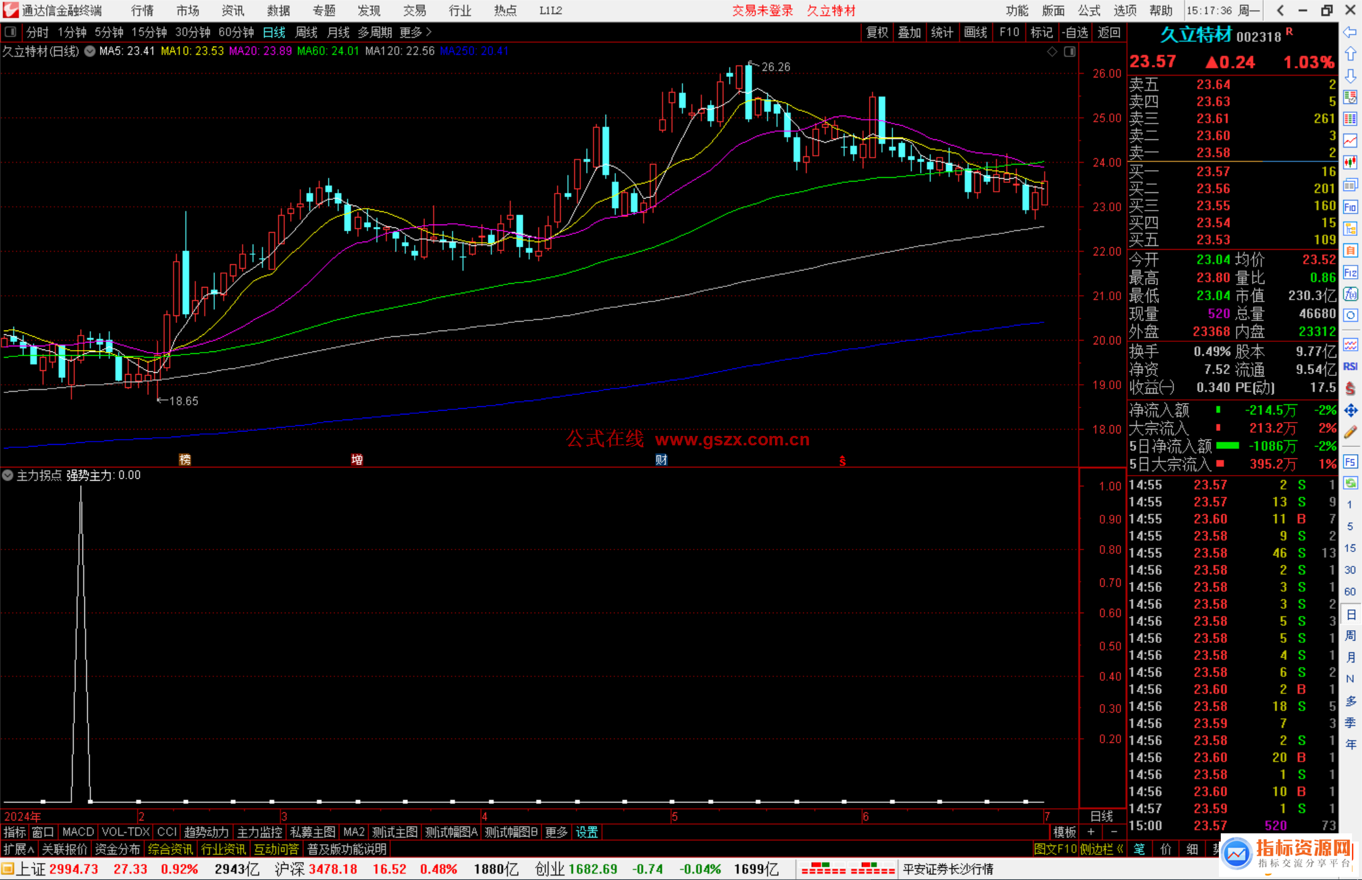
Task: Click the up arrow icon in right sidebar
Action: [1350, 54]
